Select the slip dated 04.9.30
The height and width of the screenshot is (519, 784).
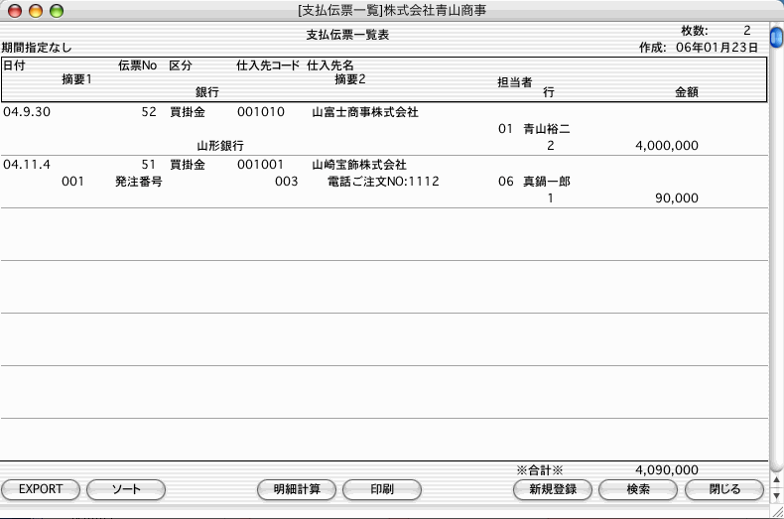[x=27, y=112]
